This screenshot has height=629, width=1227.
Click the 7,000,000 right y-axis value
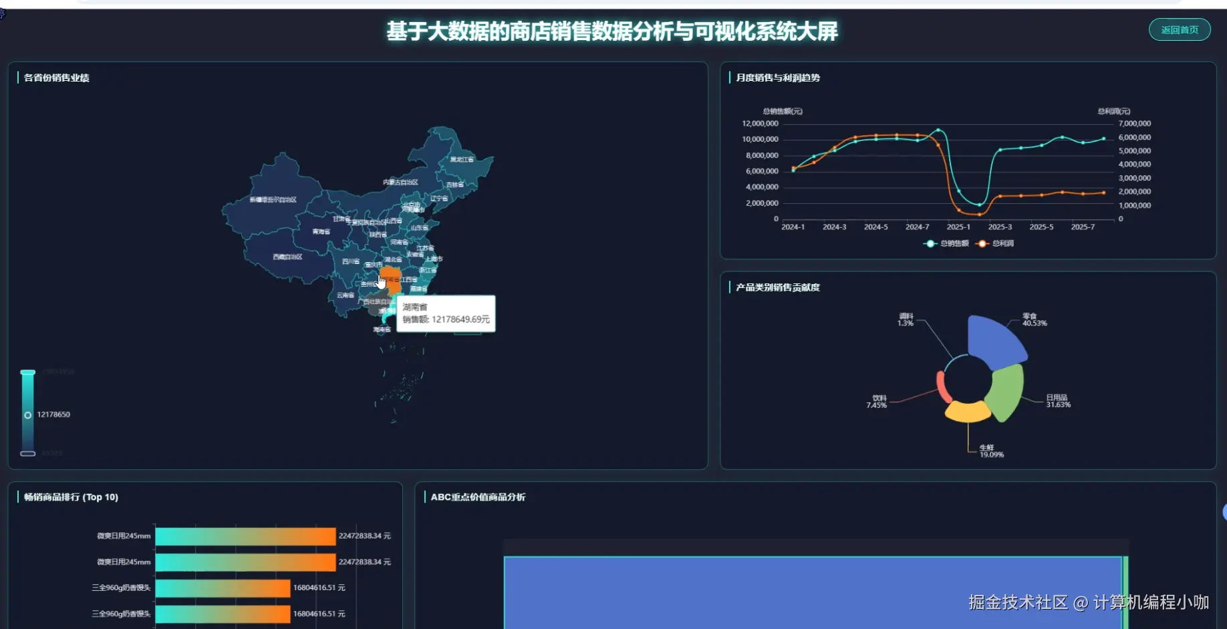point(1135,124)
